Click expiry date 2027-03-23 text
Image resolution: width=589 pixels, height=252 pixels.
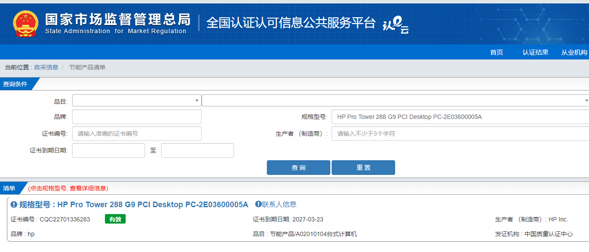click(308, 219)
